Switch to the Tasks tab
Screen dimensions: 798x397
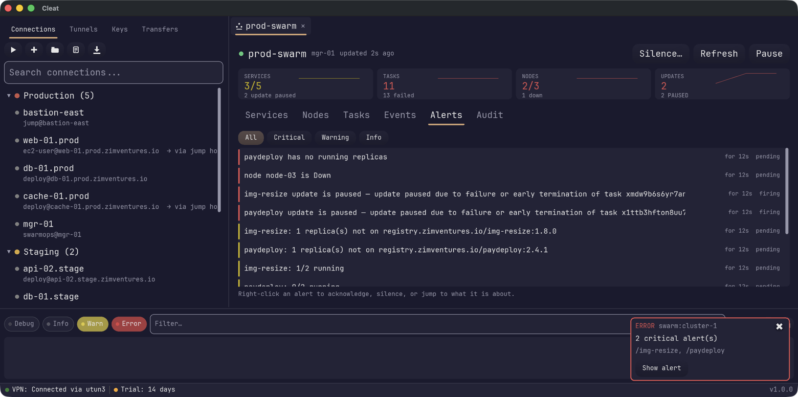click(x=357, y=115)
